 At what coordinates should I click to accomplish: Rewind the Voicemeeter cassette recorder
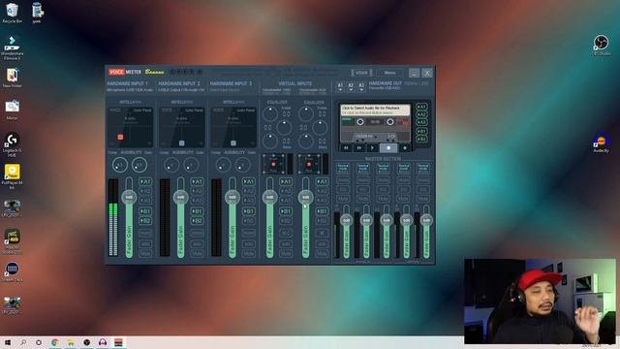346,148
